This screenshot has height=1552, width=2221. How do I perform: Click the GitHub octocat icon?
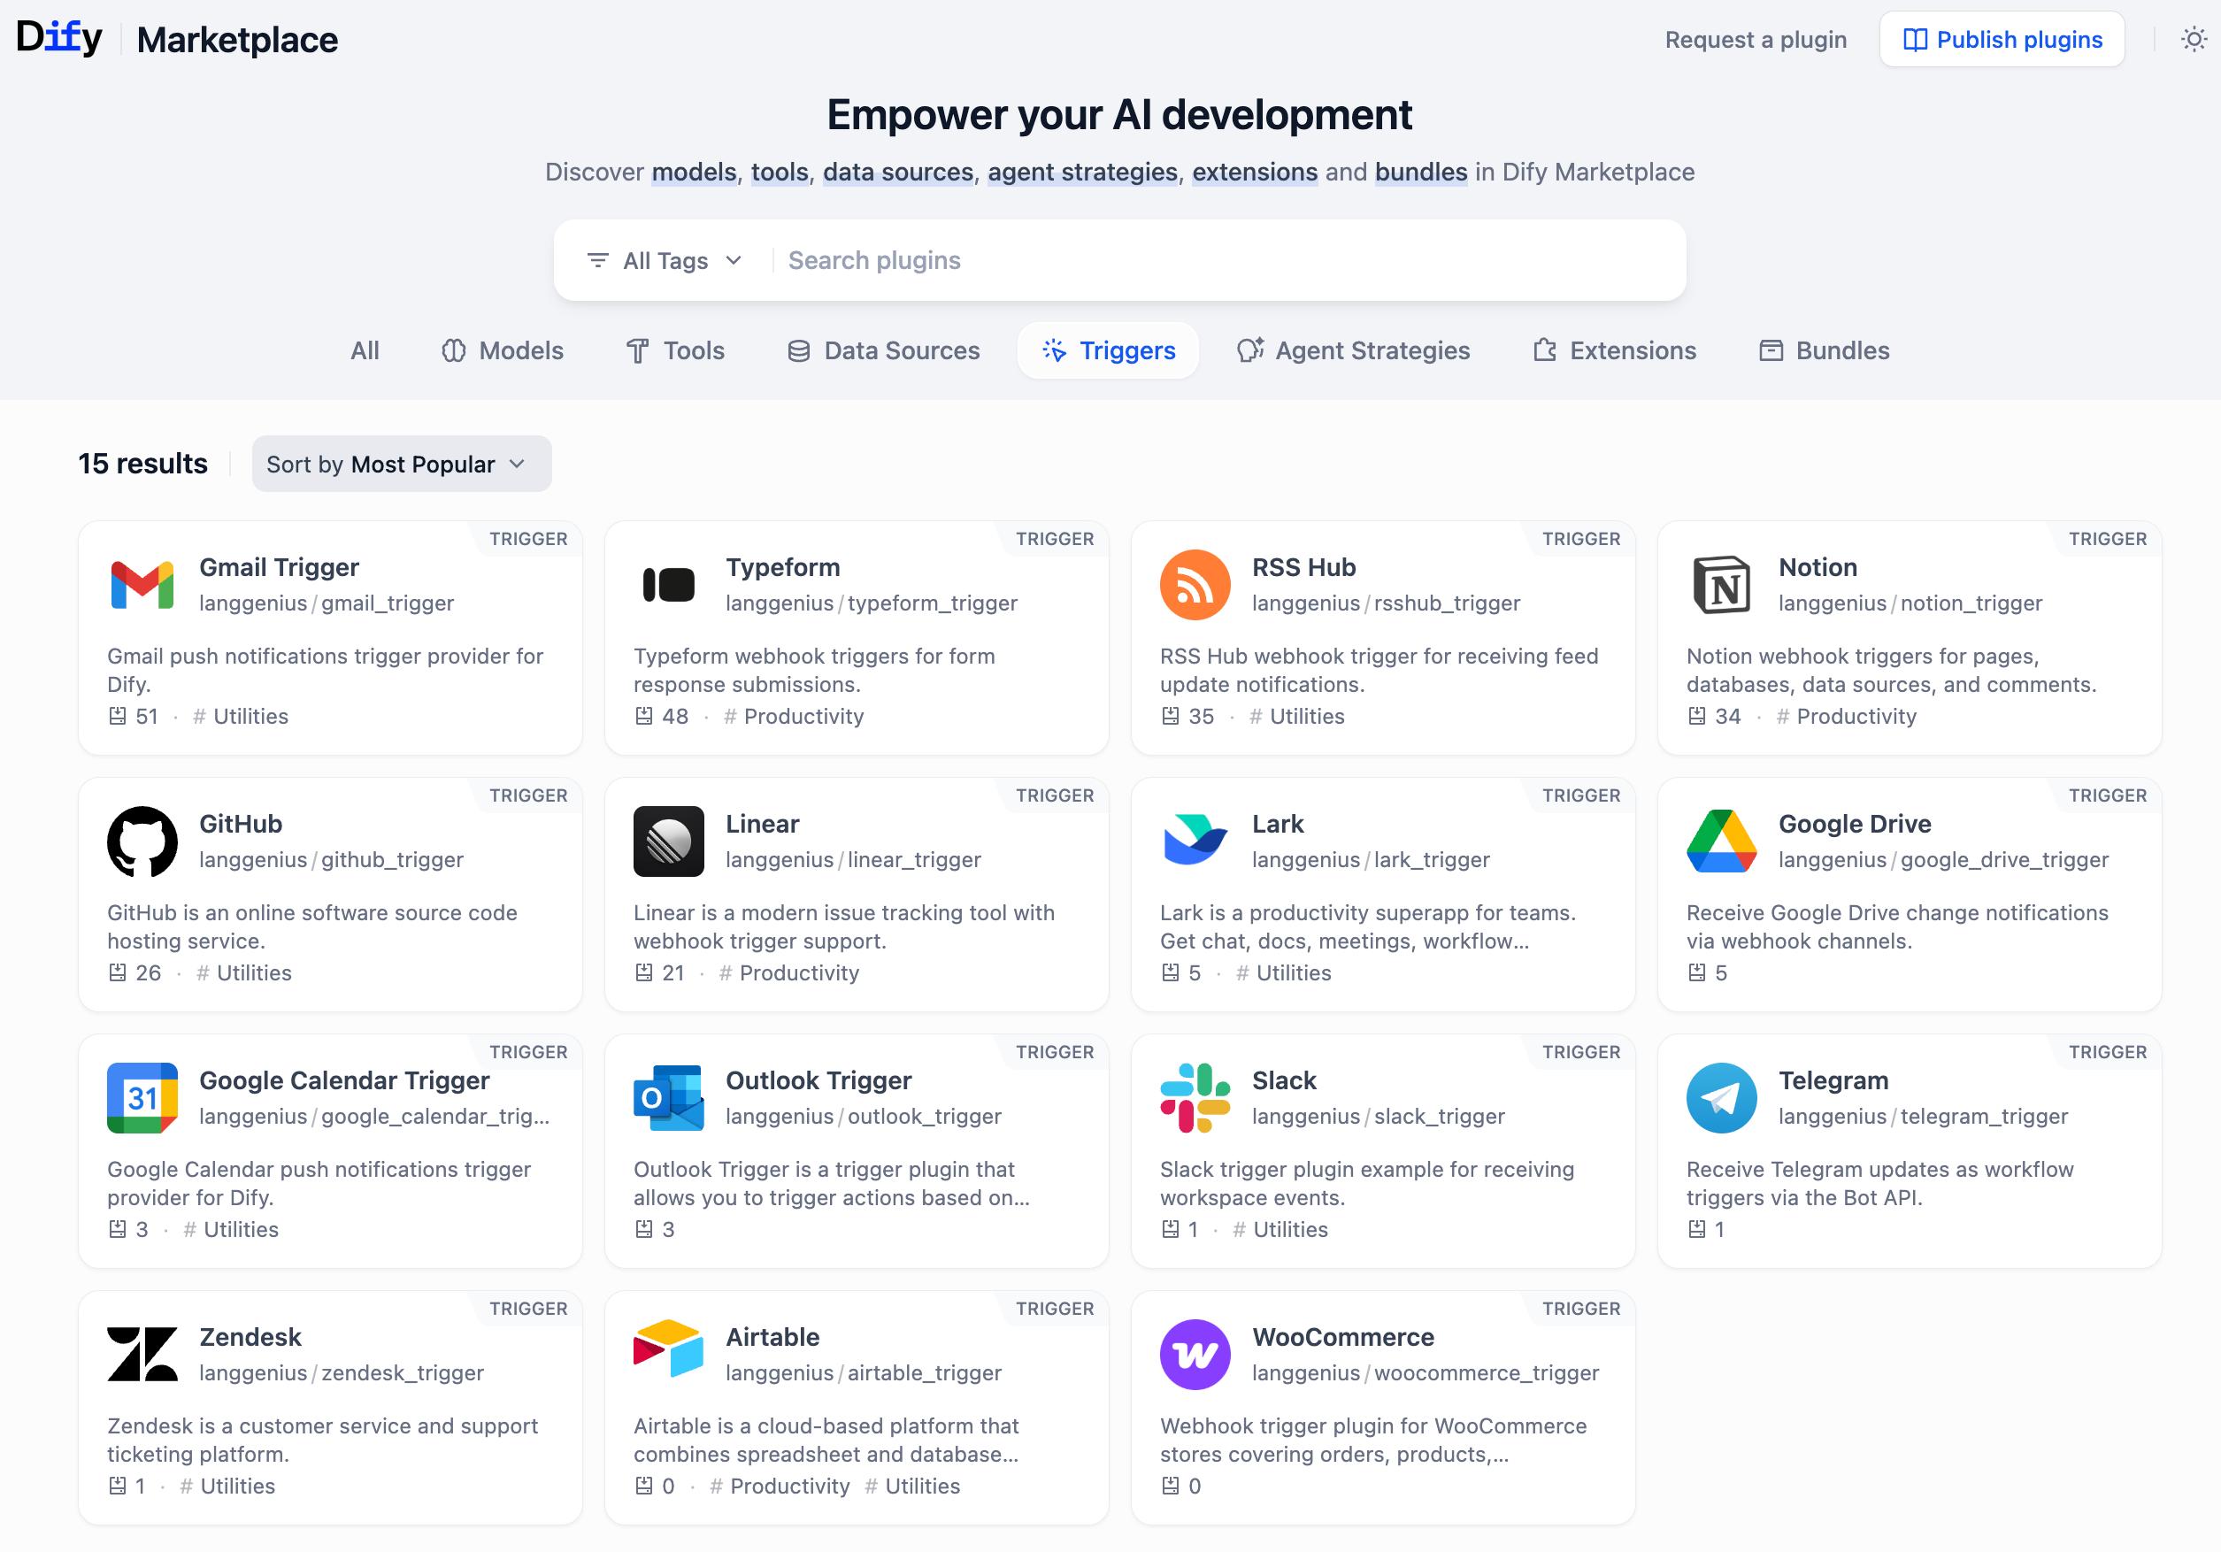point(142,841)
